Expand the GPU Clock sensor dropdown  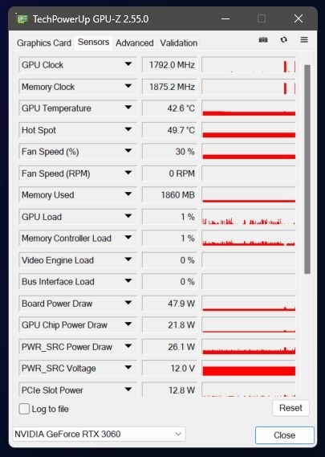click(128, 64)
